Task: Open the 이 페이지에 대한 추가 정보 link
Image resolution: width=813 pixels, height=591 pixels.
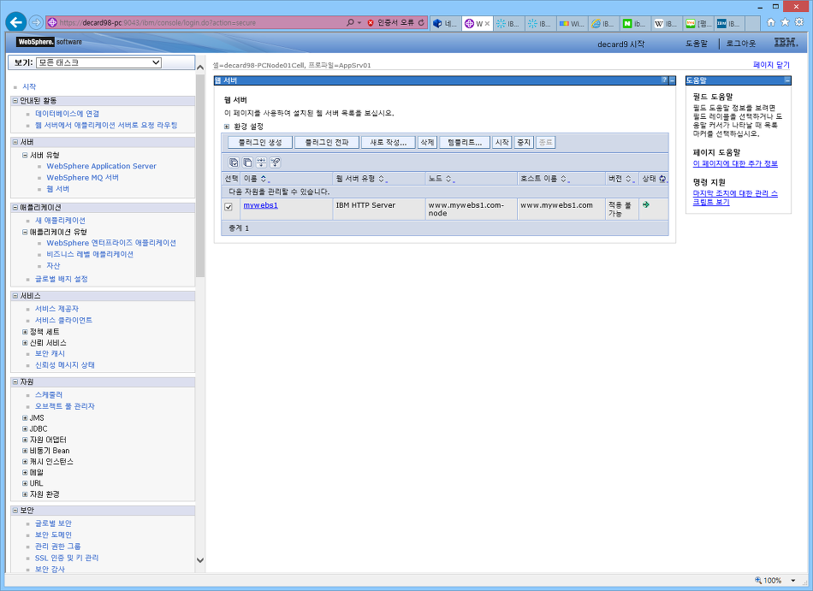Action: [x=735, y=163]
